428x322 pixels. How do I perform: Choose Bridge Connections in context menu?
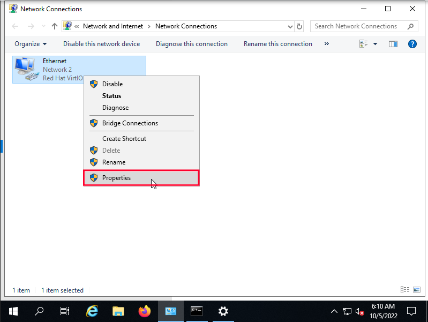pos(130,123)
